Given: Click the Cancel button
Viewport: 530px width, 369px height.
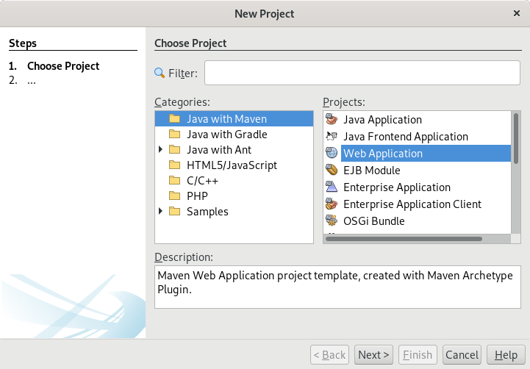Looking at the screenshot, I should pyautogui.click(x=462, y=355).
